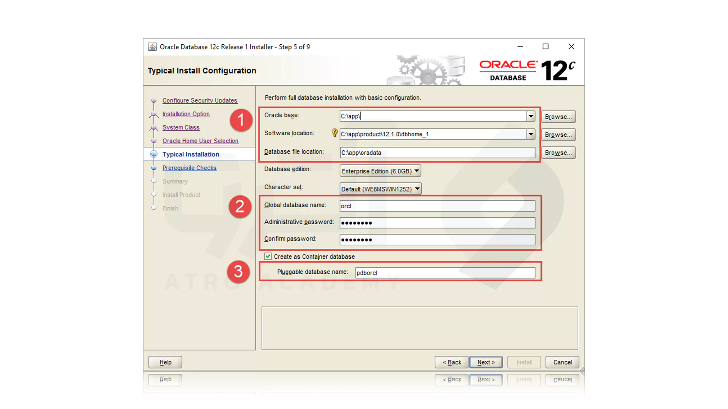Click the Help button
This screenshot has width=728, height=409.
(x=165, y=362)
